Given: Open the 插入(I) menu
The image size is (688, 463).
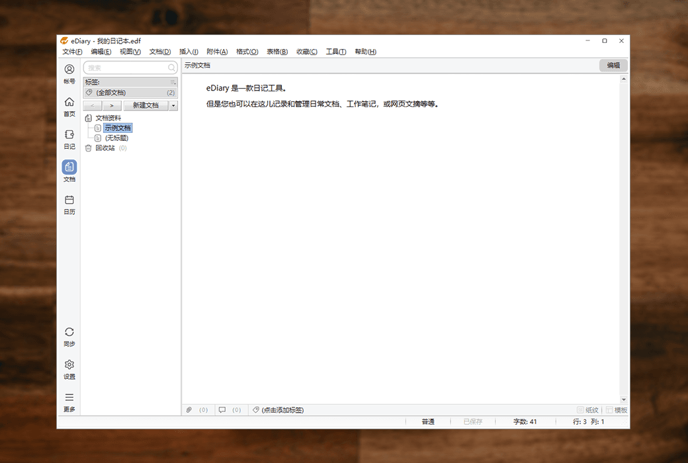Looking at the screenshot, I should 189,52.
